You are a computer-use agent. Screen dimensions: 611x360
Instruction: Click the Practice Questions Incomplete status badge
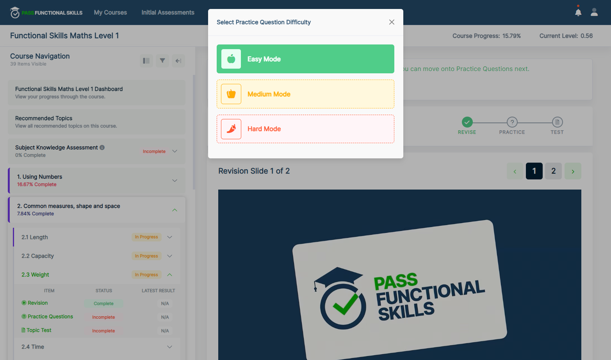pos(103,317)
